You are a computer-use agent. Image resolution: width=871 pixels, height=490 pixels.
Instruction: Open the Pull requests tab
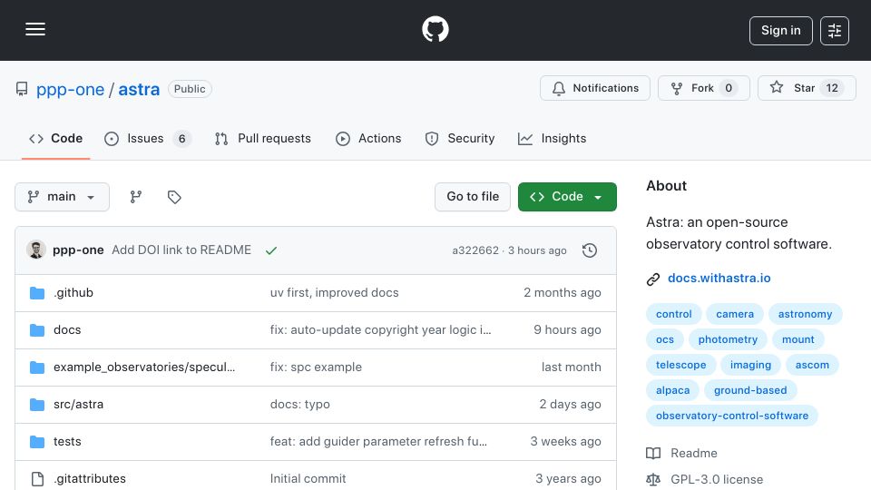pyautogui.click(x=263, y=138)
